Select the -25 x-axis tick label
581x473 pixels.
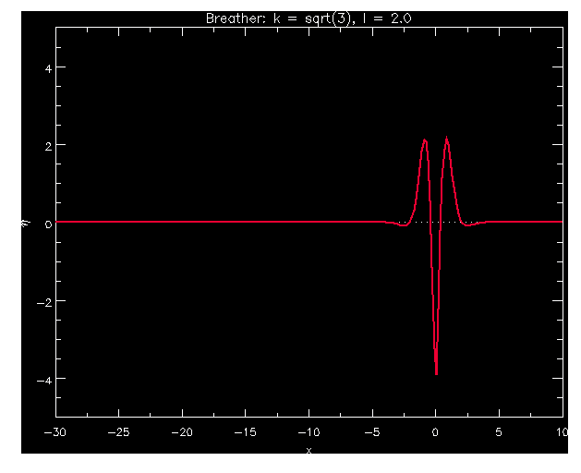(119, 432)
